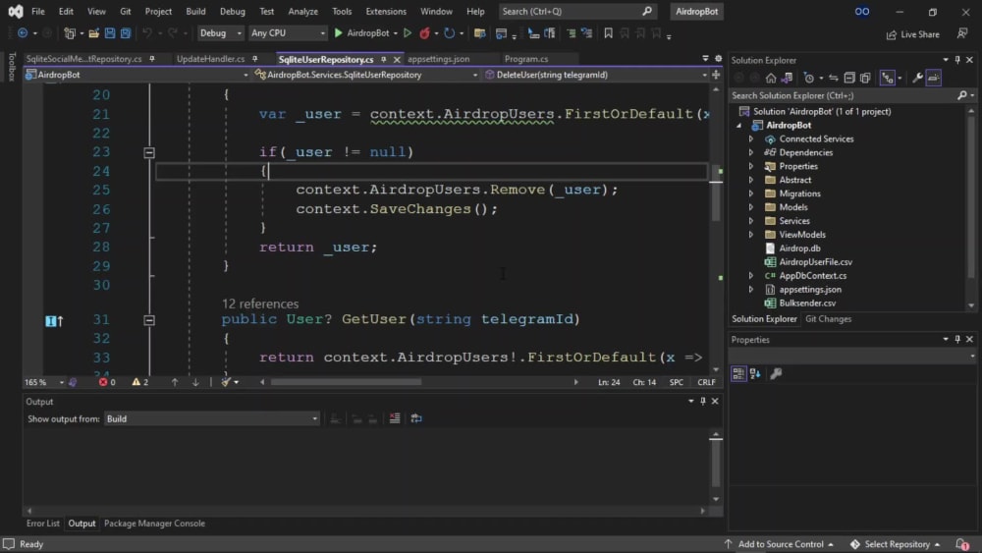Toggle pin on SqliteUserRepository.cs tab
The width and height of the screenshot is (982, 553).
(x=383, y=60)
